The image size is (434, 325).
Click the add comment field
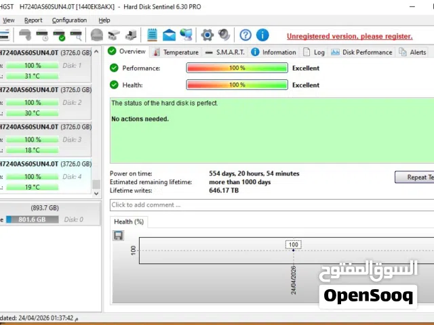[272, 205]
